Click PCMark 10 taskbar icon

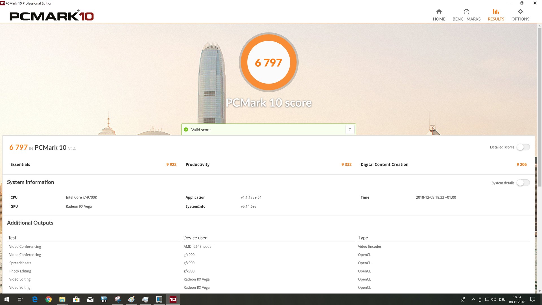[x=173, y=299]
